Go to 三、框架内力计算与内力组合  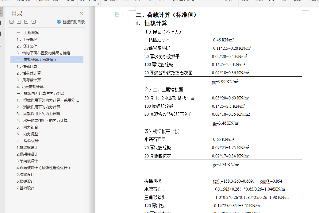click(x=40, y=94)
